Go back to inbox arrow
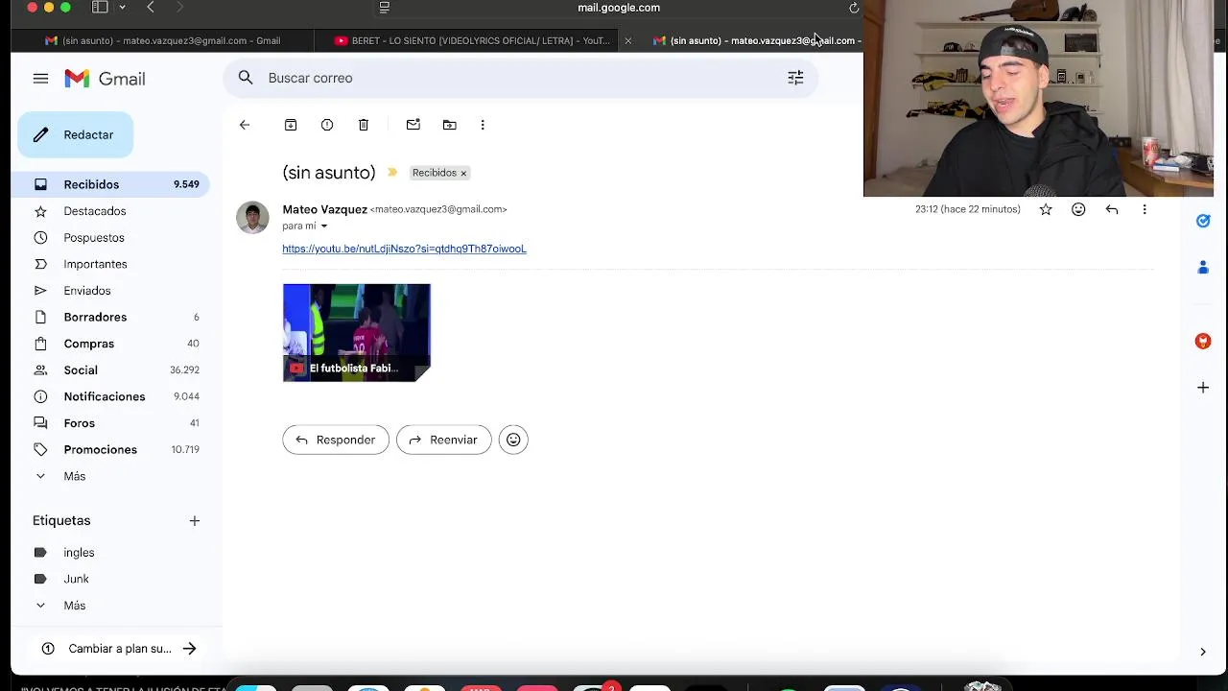This screenshot has width=1228, height=691. (x=245, y=125)
